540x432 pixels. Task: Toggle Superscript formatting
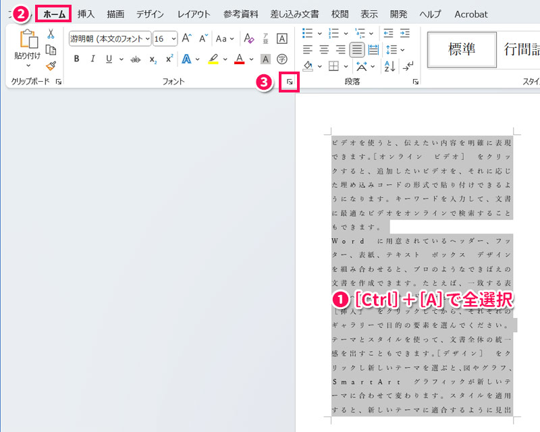click(169, 59)
